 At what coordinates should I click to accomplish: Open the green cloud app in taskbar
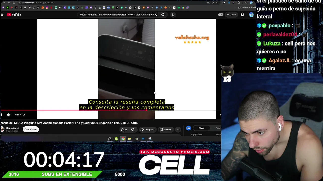tap(116, 139)
